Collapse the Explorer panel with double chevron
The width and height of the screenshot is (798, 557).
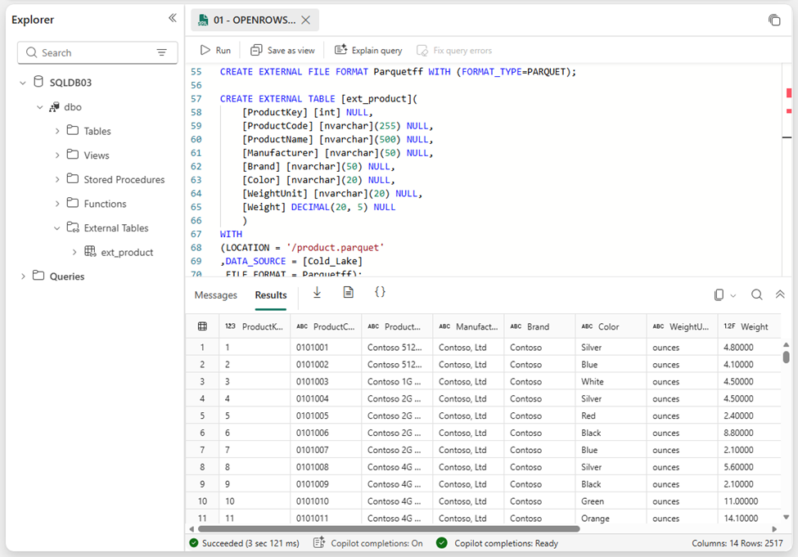tap(172, 17)
